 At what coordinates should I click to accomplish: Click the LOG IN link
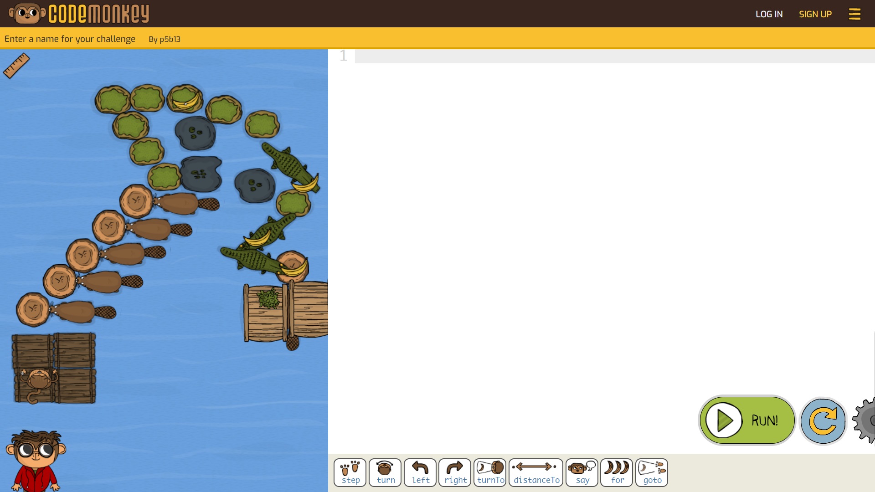coord(769,14)
